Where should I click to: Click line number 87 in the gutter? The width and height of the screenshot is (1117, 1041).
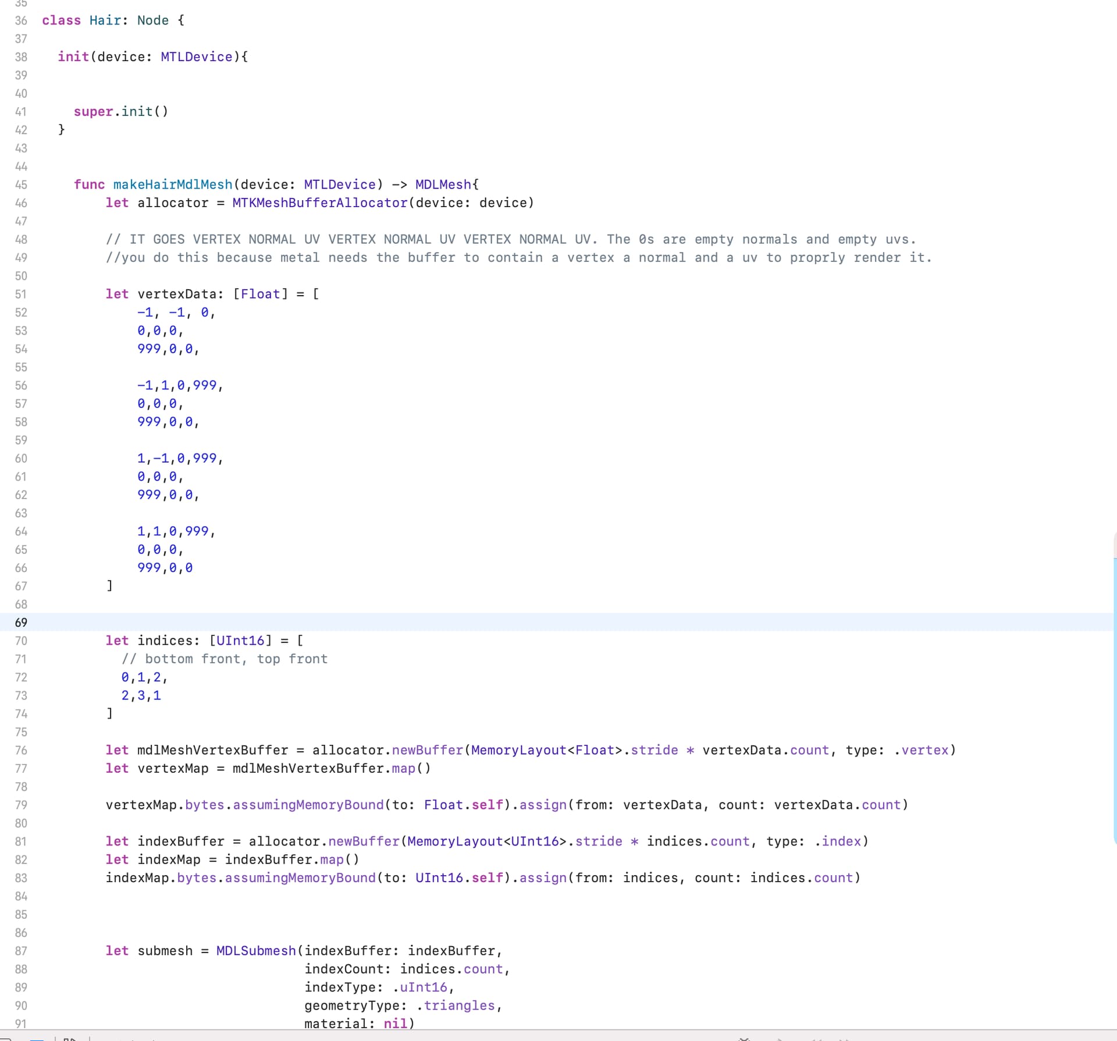click(x=21, y=951)
